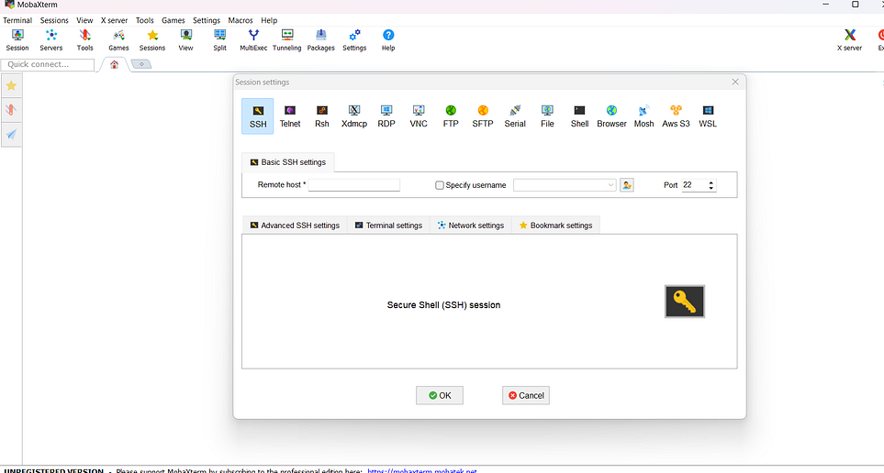Select the VNC session type
The height and width of the screenshot is (473, 884).
coord(419,116)
